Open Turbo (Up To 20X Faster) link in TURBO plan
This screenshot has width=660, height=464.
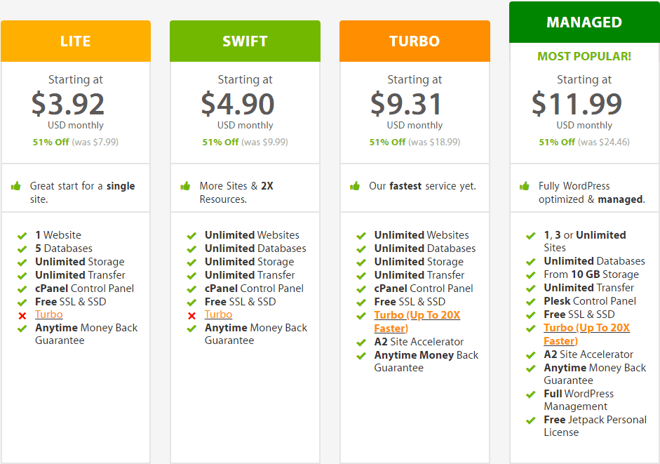click(417, 322)
